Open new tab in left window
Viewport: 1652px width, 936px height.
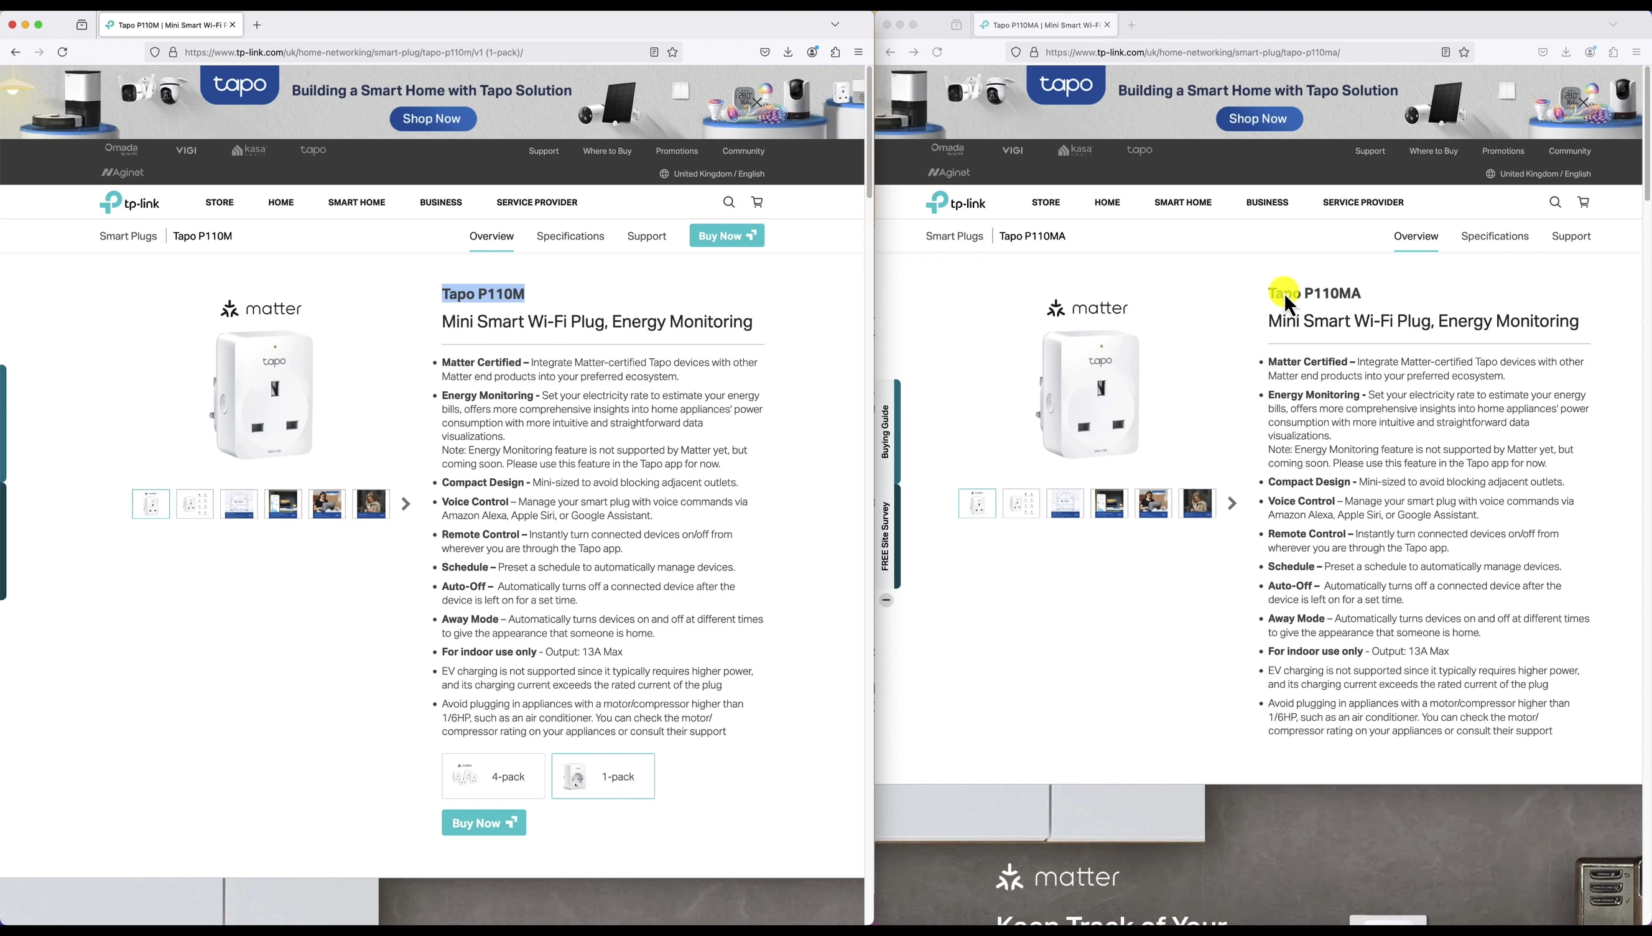257,25
